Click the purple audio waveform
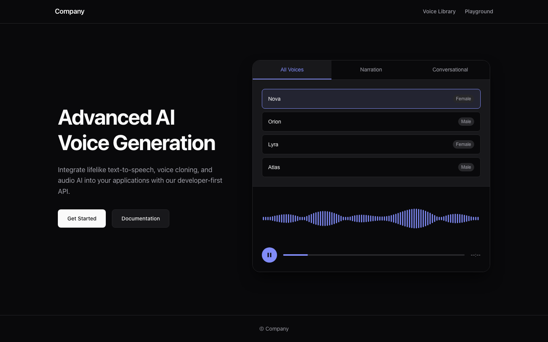The width and height of the screenshot is (548, 342). 371,218
